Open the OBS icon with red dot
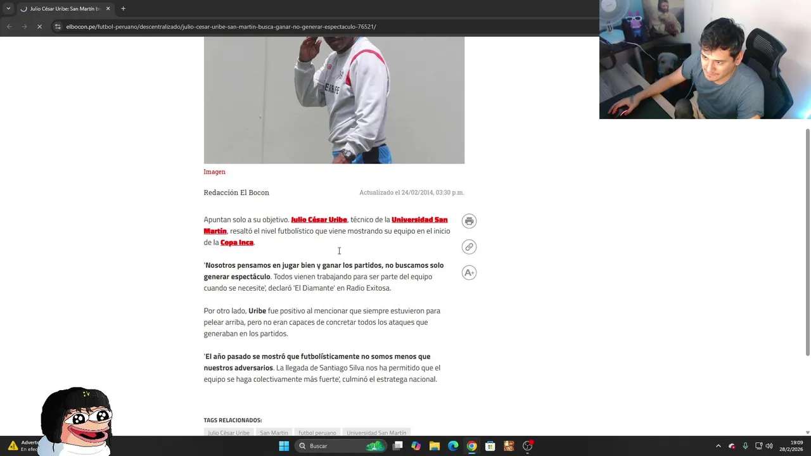 (527, 446)
